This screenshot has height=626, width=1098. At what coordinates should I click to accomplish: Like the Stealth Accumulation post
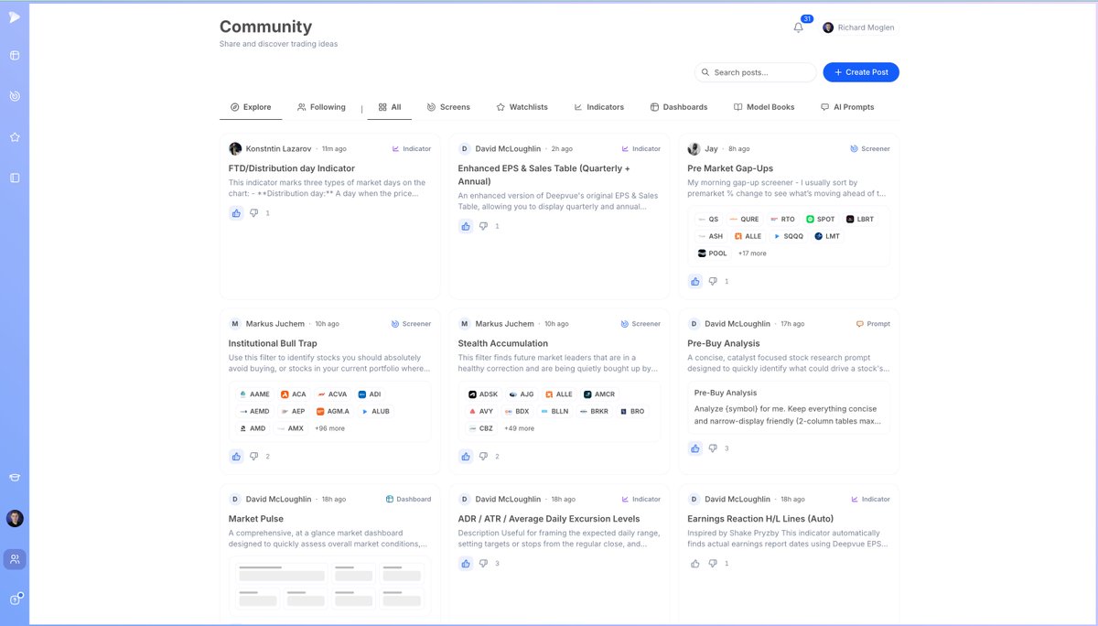466,457
